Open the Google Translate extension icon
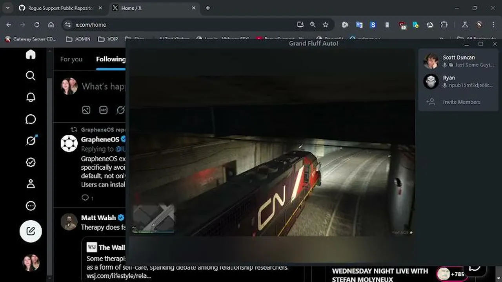The image size is (502, 282). click(359, 25)
